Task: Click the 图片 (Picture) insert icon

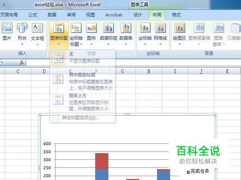Action: click(7, 28)
